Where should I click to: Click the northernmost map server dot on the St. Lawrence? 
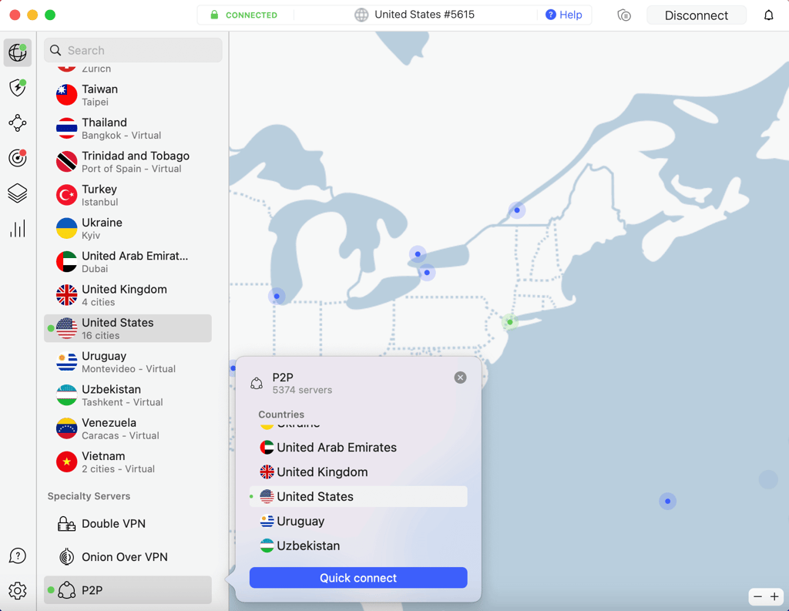tap(517, 210)
